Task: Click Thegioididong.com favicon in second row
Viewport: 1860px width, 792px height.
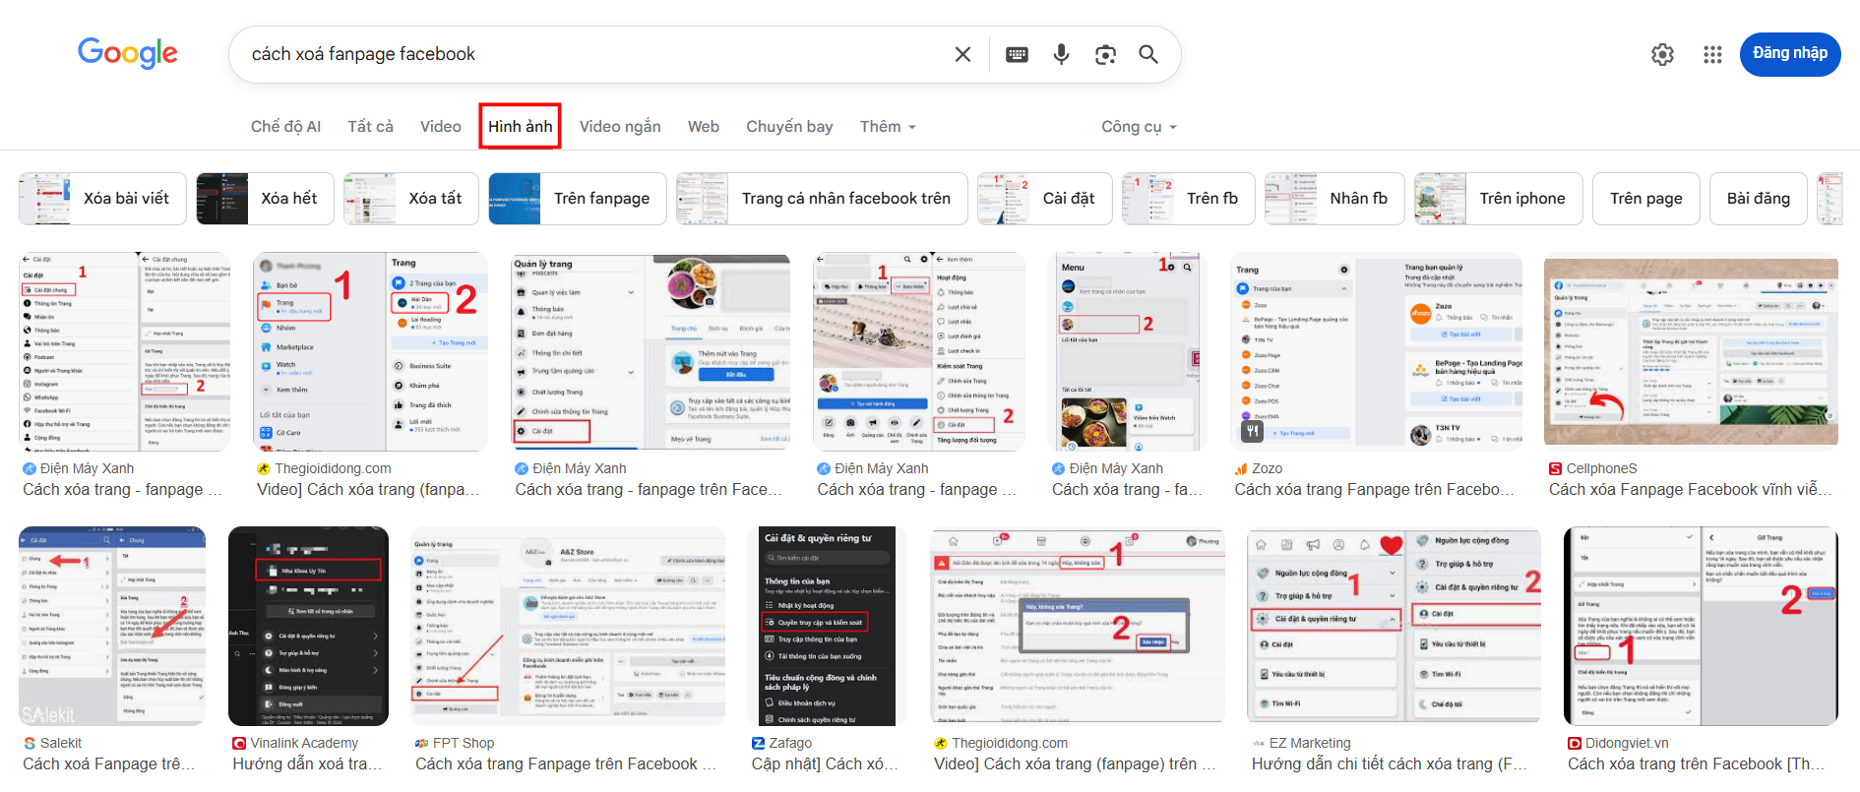Action: [x=941, y=743]
